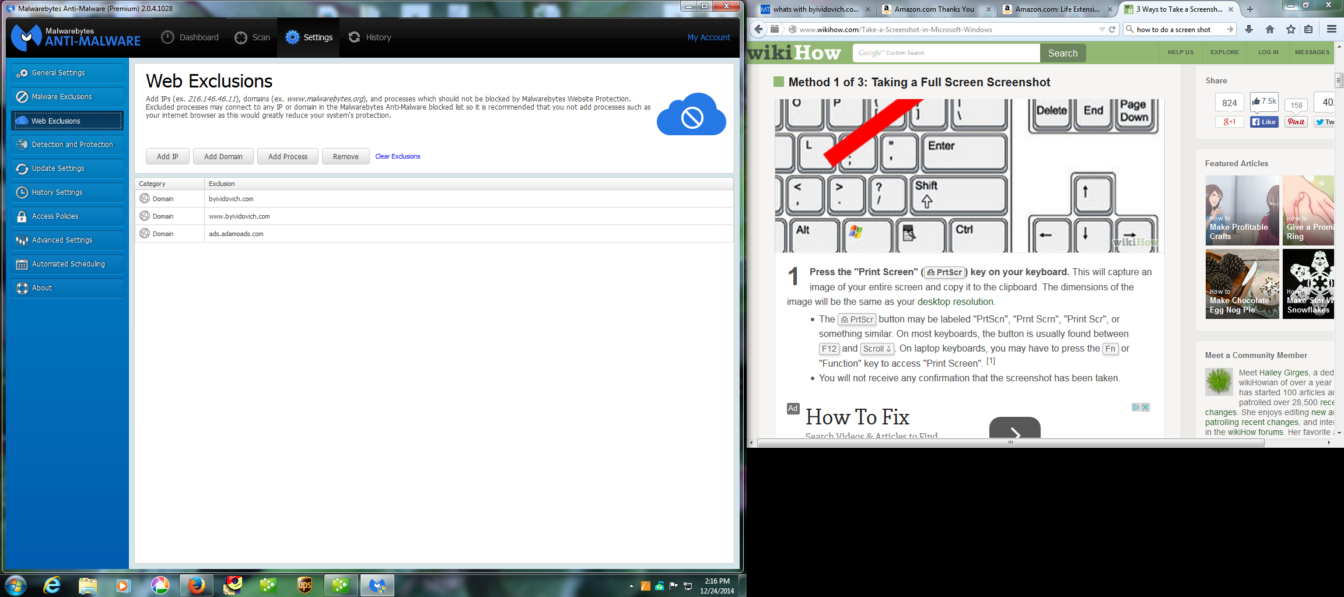Go to Malware Exclusions settings
Viewport: 1344px width, 597px height.
67,97
